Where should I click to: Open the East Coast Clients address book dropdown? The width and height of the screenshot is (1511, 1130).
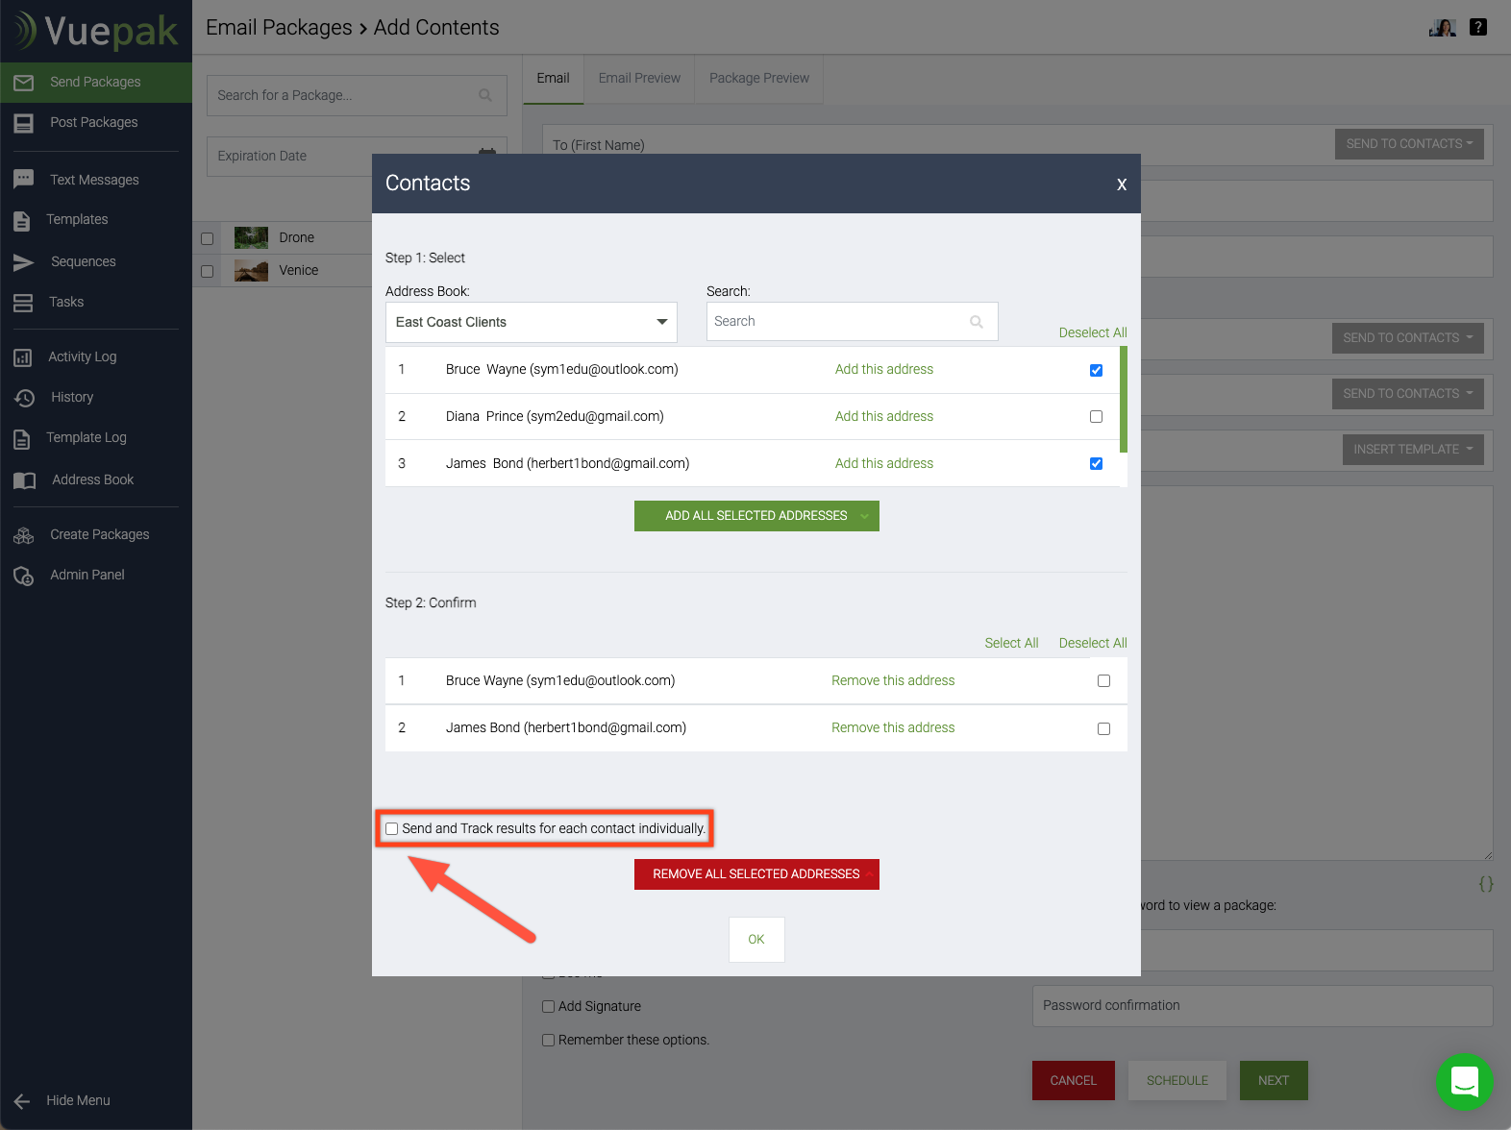(532, 322)
